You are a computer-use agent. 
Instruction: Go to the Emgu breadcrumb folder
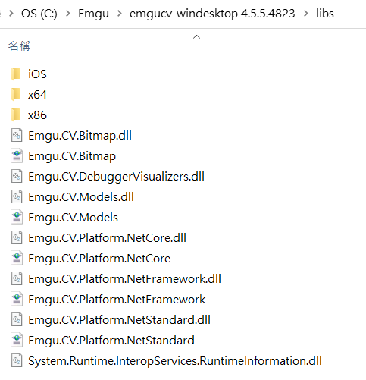coord(93,14)
